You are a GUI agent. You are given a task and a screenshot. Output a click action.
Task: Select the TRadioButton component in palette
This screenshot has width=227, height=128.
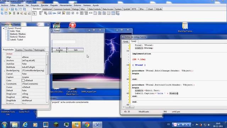pyautogui.click(x=77, y=13)
